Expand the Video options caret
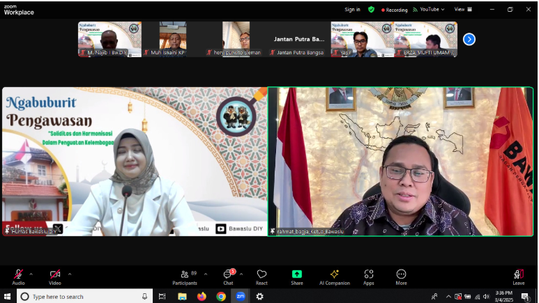The width and height of the screenshot is (539, 303). coord(70,274)
